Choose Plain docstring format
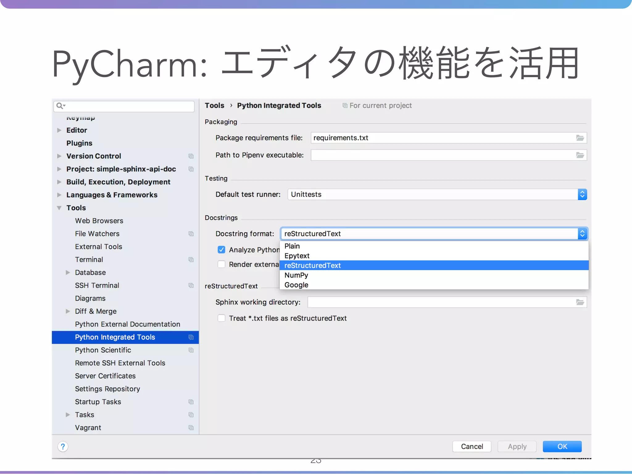Viewport: 632px width, 474px height. pos(434,246)
